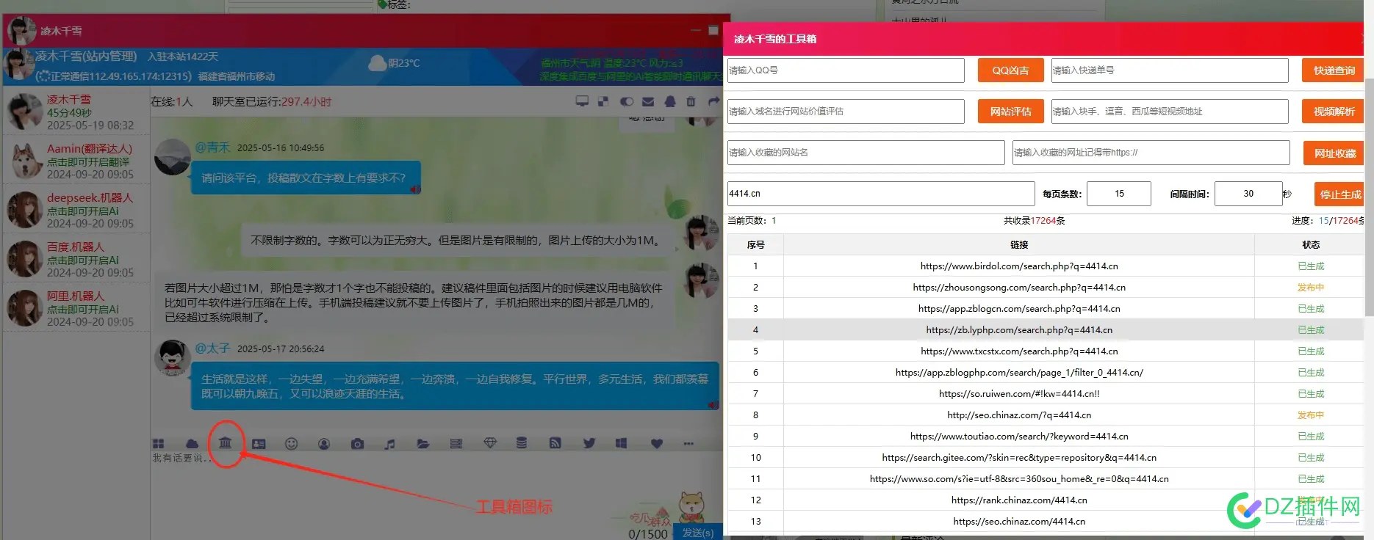Click the @青禾 username link
This screenshot has height=540, width=1374.
(x=212, y=147)
